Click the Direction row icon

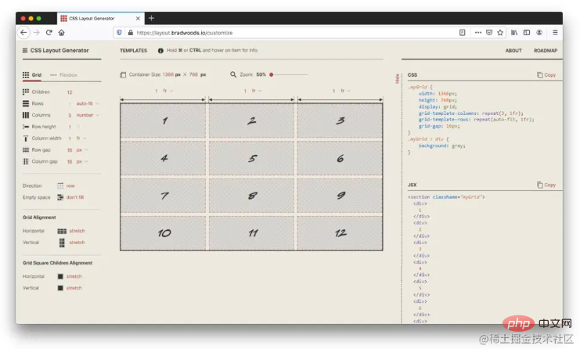(x=60, y=185)
